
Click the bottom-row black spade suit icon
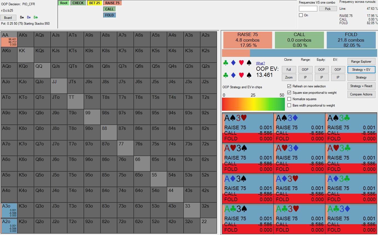[249, 75]
